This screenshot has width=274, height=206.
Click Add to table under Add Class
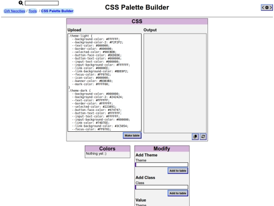[178, 193]
